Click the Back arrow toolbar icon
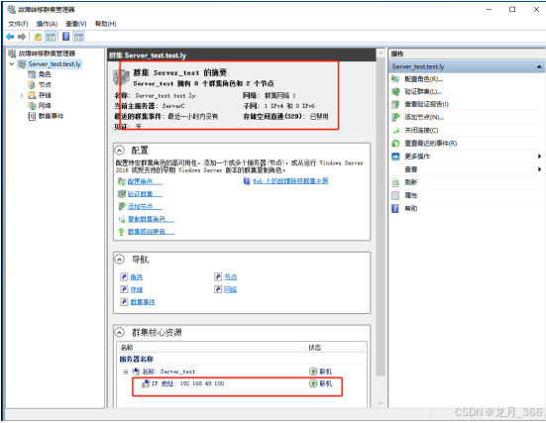The image size is (546, 423). pos(10,37)
